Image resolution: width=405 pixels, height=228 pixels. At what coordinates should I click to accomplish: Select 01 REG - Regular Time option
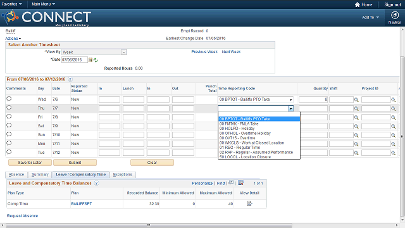(x=240, y=148)
